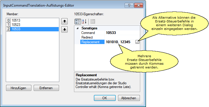The image size is (209, 107).
Task: Open Replacement editor via ellipsis button
Action: click(137, 42)
